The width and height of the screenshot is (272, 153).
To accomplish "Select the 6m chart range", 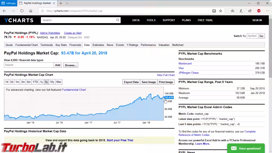I will pos(29,82).
